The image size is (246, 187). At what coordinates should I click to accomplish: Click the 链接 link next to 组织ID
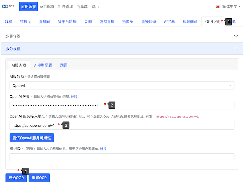103,149
